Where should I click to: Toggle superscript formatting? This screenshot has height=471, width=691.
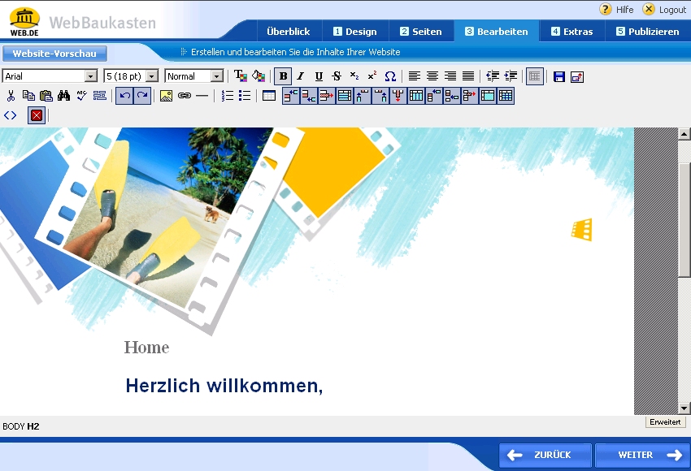click(x=372, y=76)
